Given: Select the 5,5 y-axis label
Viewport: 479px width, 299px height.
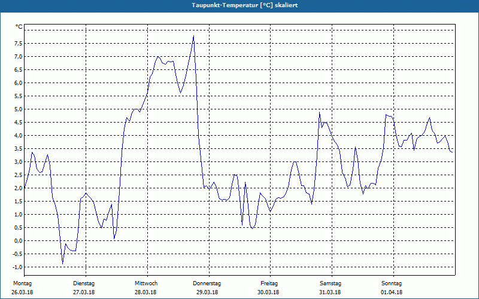Looking at the screenshot, I should (18, 96).
